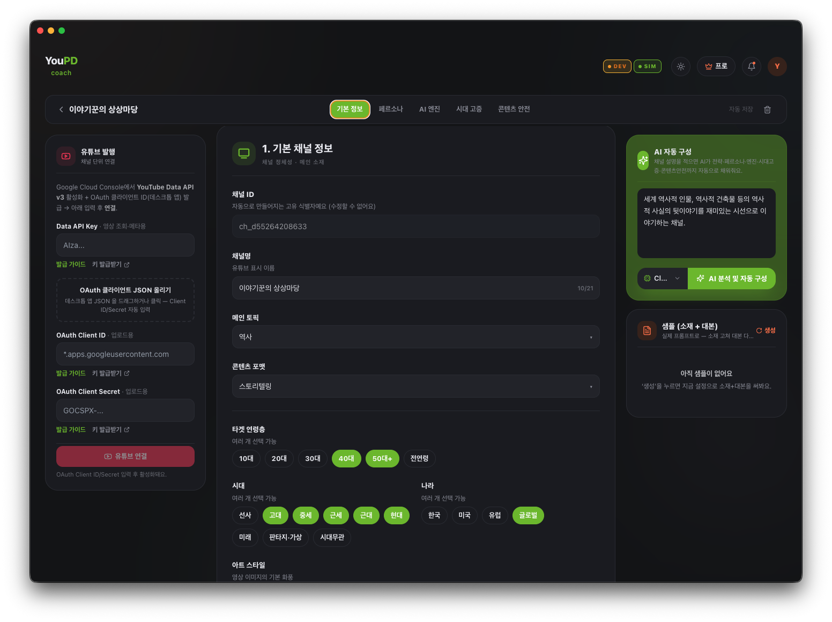Open 발급 가이드 link under Data API Key
This screenshot has height=622, width=832.
71,265
